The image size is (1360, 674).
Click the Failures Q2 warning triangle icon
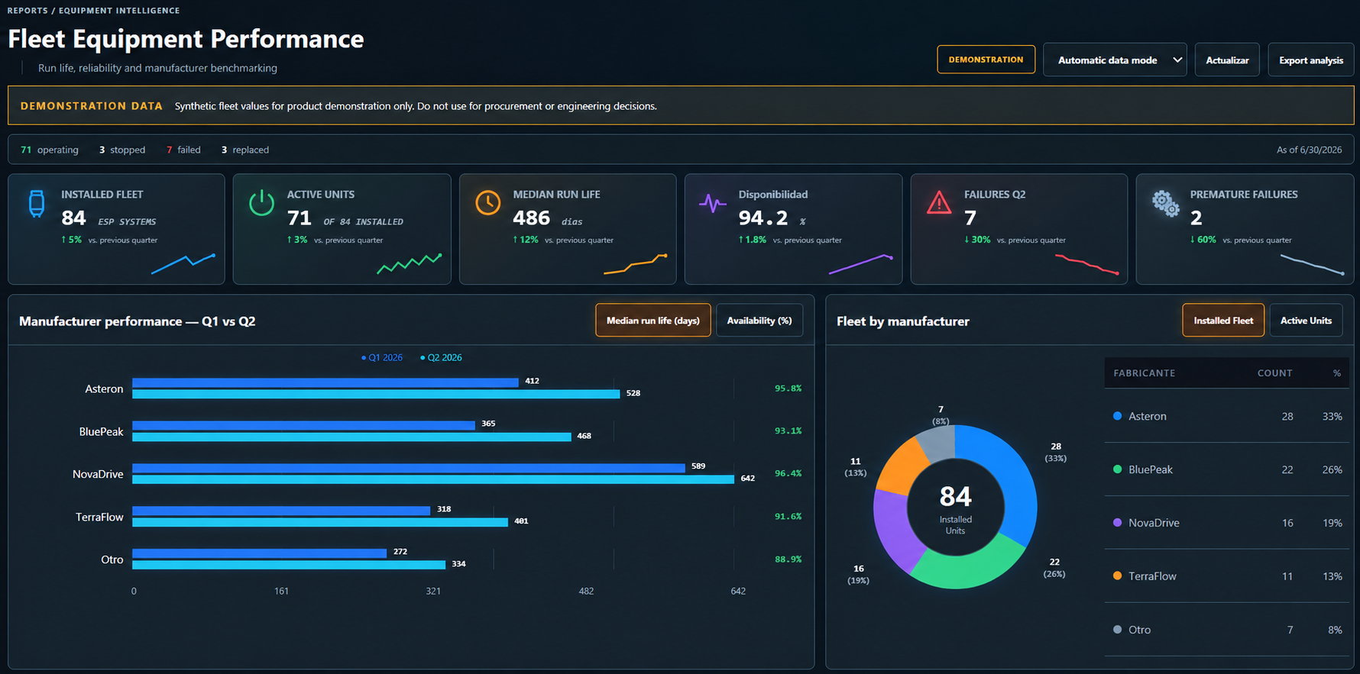[x=939, y=203]
